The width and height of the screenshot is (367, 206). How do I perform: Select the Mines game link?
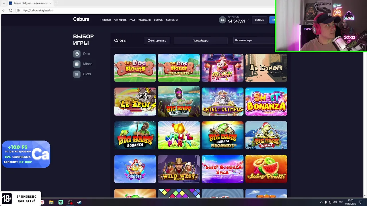point(88,64)
